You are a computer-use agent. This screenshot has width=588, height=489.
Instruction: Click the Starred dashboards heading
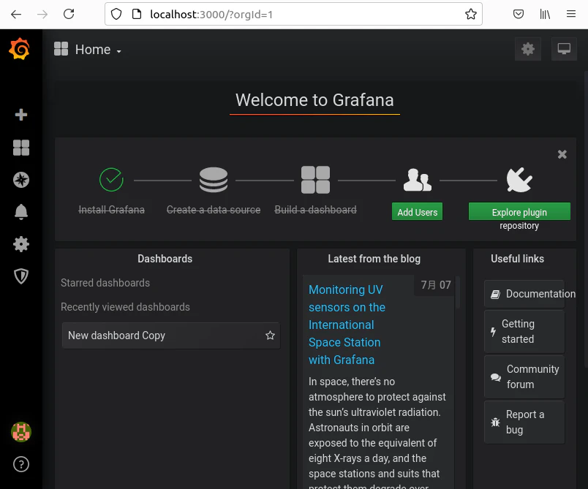click(105, 283)
